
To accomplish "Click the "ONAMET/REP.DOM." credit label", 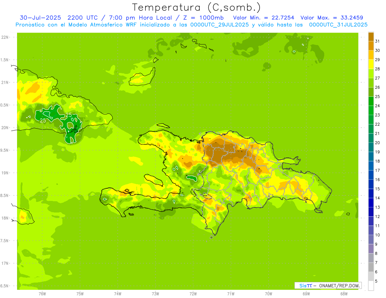I will tap(339, 285).
